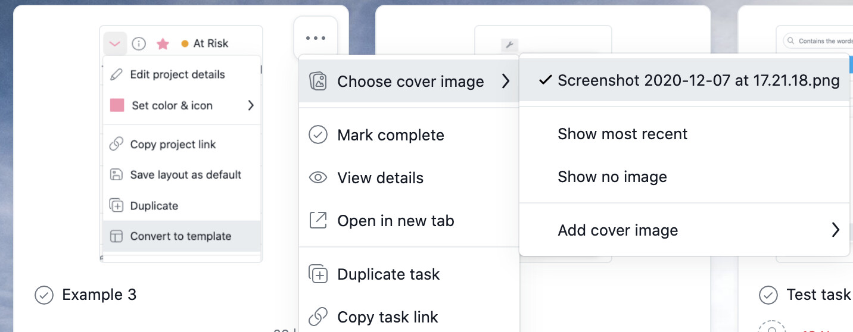The height and width of the screenshot is (332, 853).
Task: Toggle the Example 3 task completion checkmark
Action: pyautogui.click(x=44, y=295)
